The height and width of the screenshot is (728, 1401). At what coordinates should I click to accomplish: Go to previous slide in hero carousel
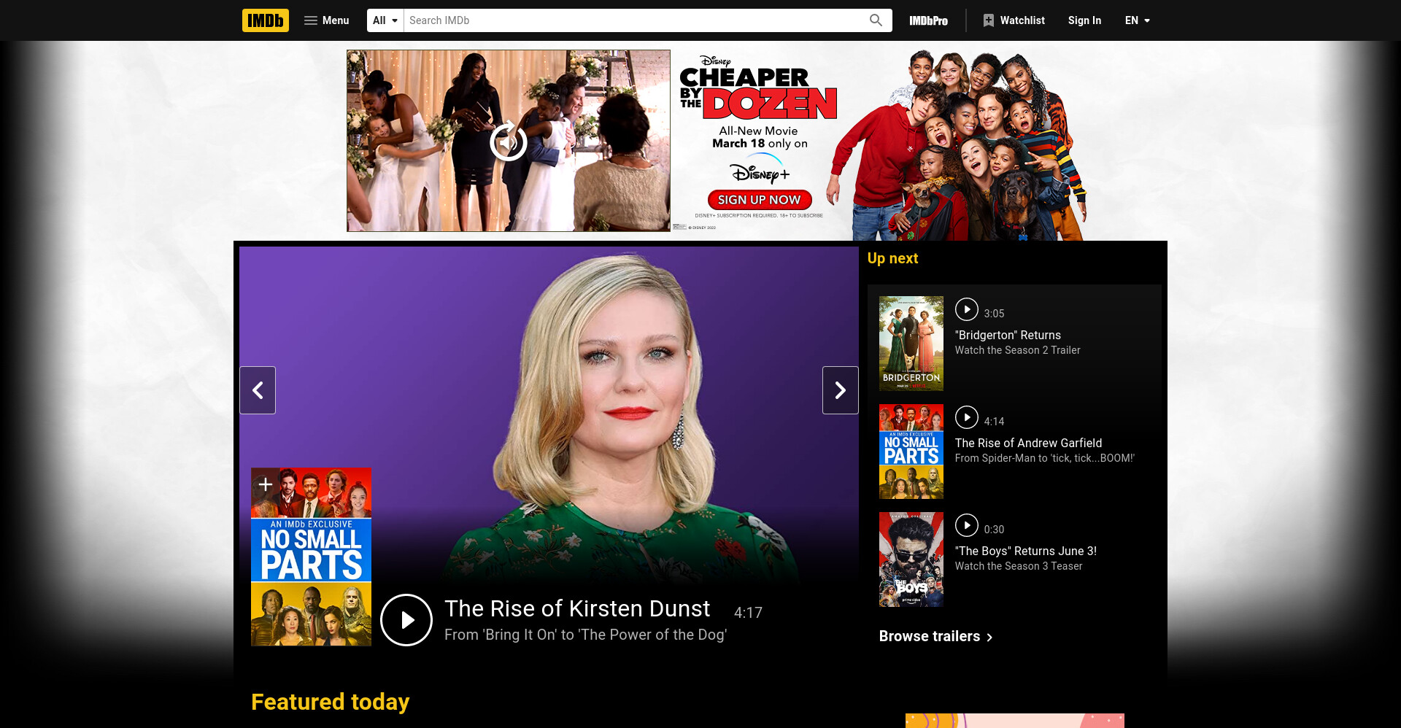click(258, 390)
